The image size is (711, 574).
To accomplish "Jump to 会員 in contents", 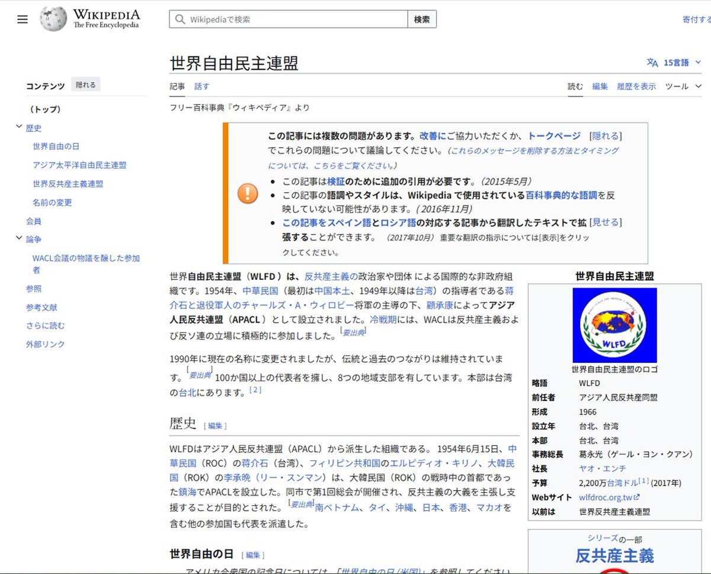I will tap(34, 221).
